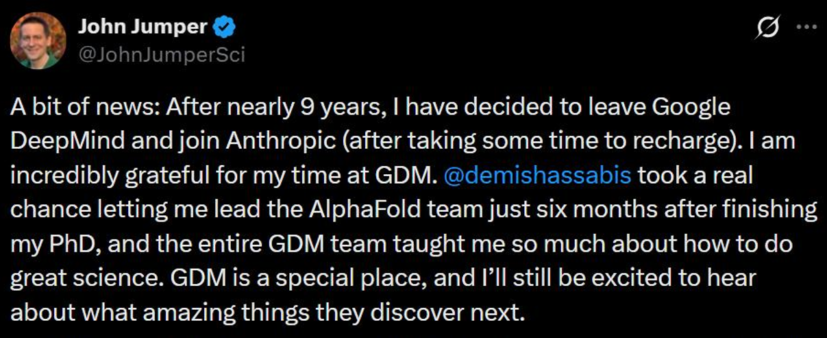Open the @JohnJumperSci handle link

[161, 55]
